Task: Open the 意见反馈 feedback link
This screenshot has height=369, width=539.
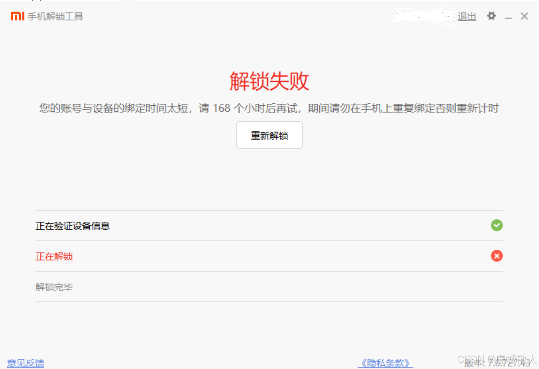Action: [26, 363]
